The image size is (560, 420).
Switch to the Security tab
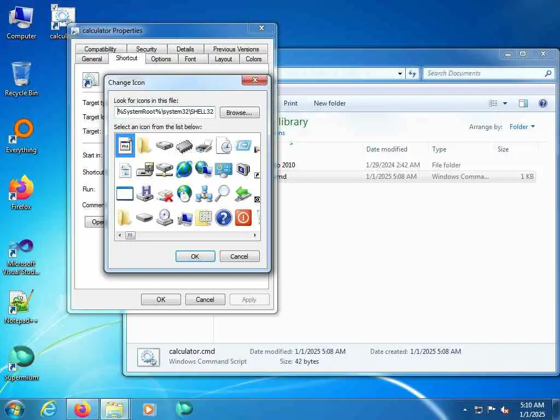(147, 49)
